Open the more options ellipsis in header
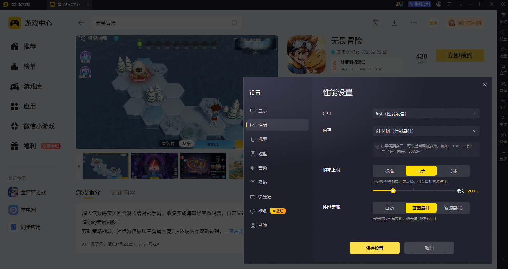 414,23
